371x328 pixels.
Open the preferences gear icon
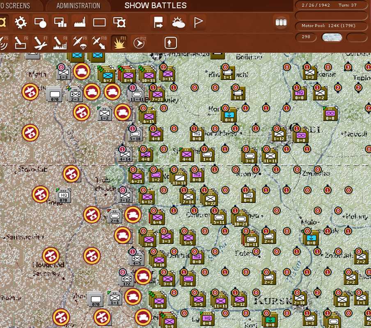pyautogui.click(x=21, y=23)
